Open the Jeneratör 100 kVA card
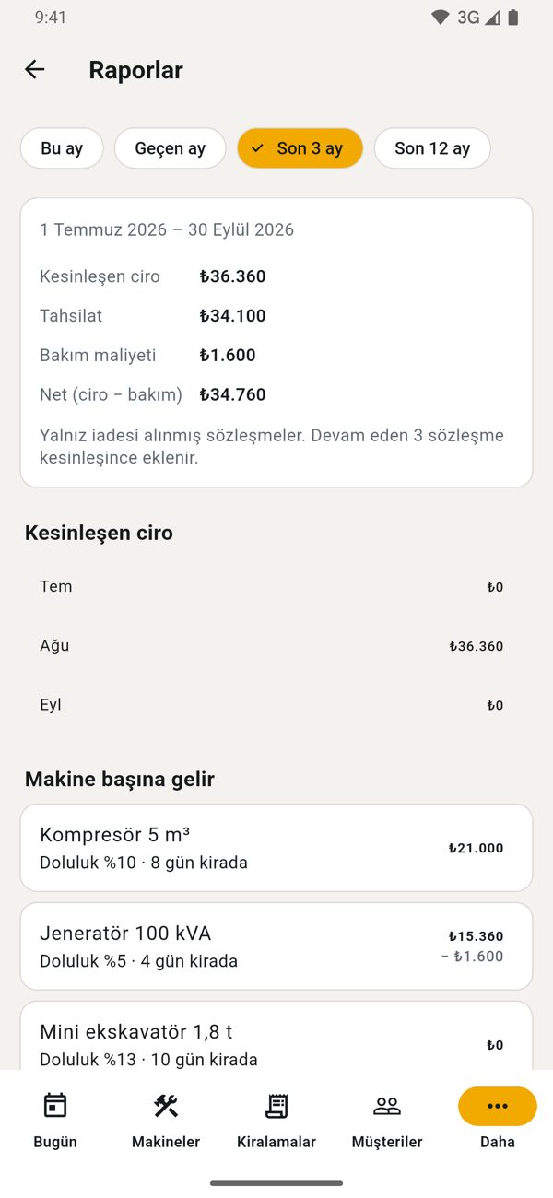This screenshot has width=553, height=1198. 276,946
